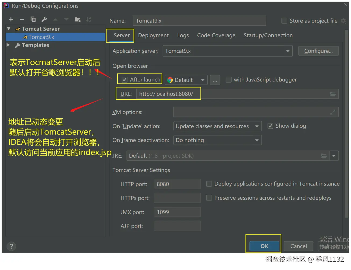
Task: Select the Server tab
Action: (122, 35)
